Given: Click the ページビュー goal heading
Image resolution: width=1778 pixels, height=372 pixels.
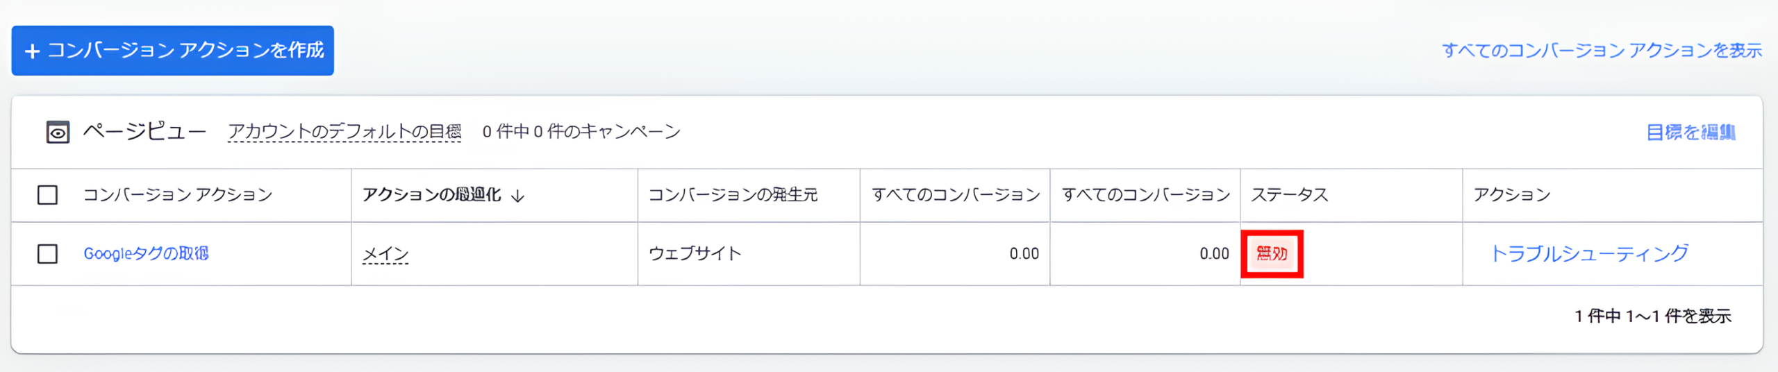Looking at the screenshot, I should 144,131.
